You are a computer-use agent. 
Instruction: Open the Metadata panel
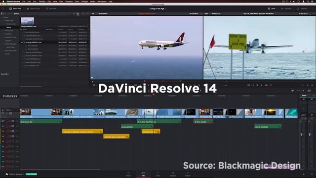coord(286,9)
